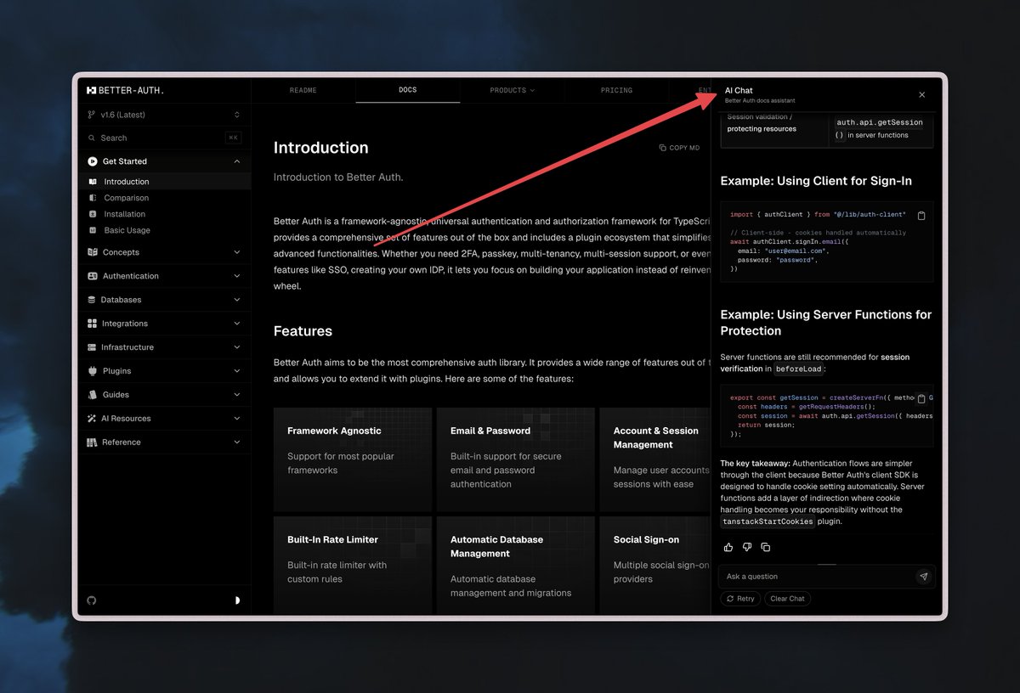The width and height of the screenshot is (1020, 693).
Task: Expand the Plugins section chevron
Action: click(236, 371)
